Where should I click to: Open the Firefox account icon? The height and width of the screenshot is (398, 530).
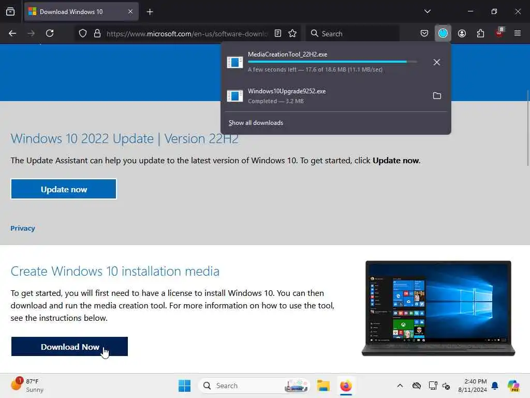[x=462, y=33]
